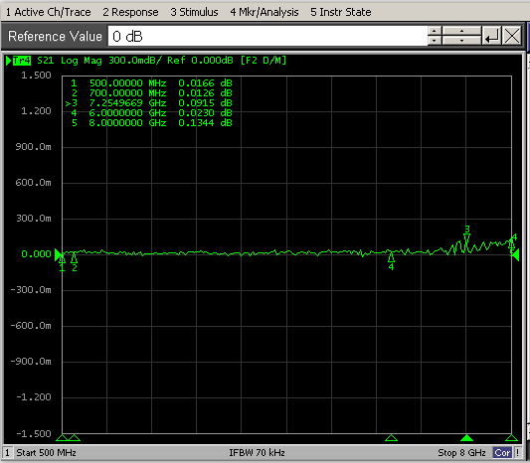Click bottom-axis marker 1 triangle indicator
Screen dimensions: 530x463
62,438
